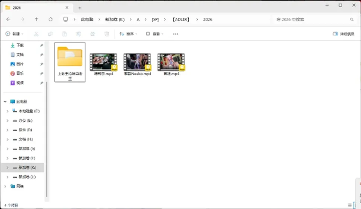Click the Back navigation arrow
Screen dimensions: 361x209
pos(8,20)
